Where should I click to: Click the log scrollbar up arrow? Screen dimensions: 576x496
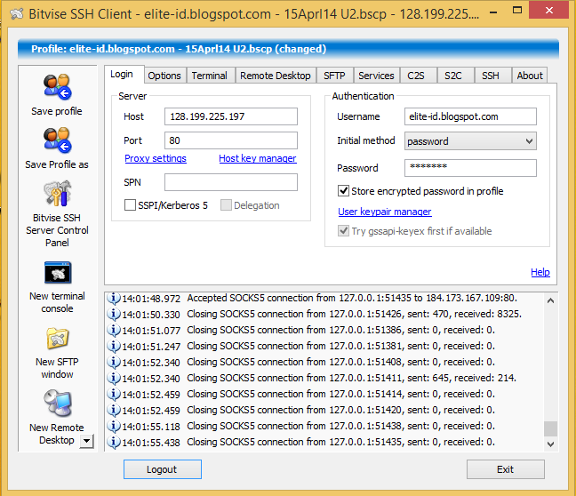pyautogui.click(x=550, y=300)
